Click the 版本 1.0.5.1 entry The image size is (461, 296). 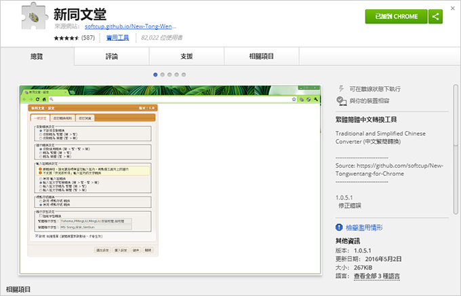[x=353, y=251]
